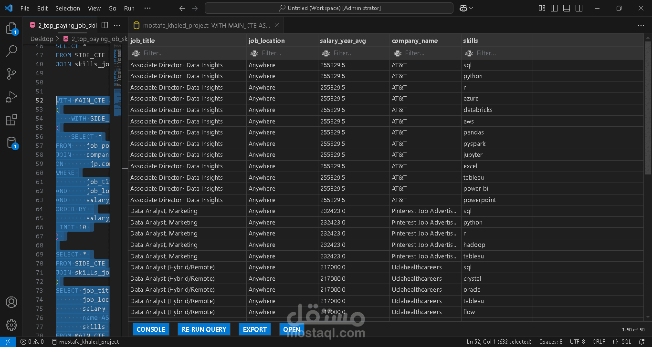The height and width of the screenshot is (347, 652).
Task: Go back with the left arrow
Action: click(x=182, y=8)
